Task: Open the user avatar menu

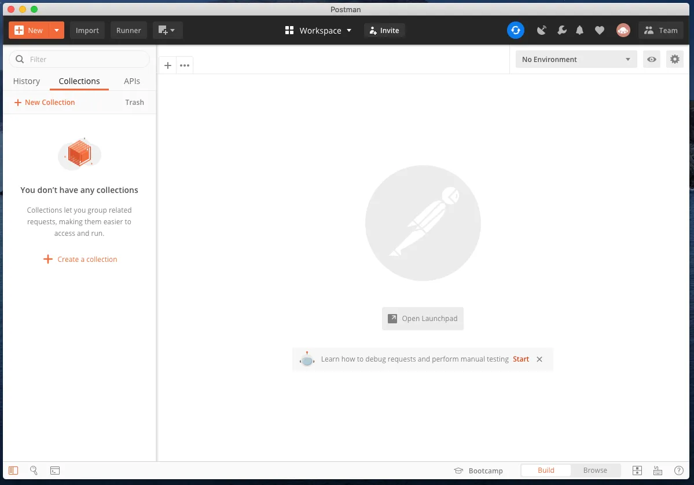Action: click(x=623, y=30)
